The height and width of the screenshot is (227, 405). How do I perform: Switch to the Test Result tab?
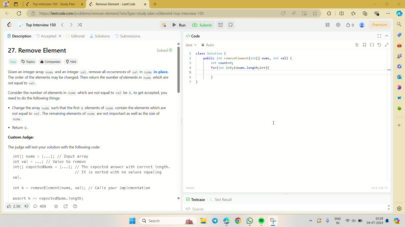coord(221,200)
